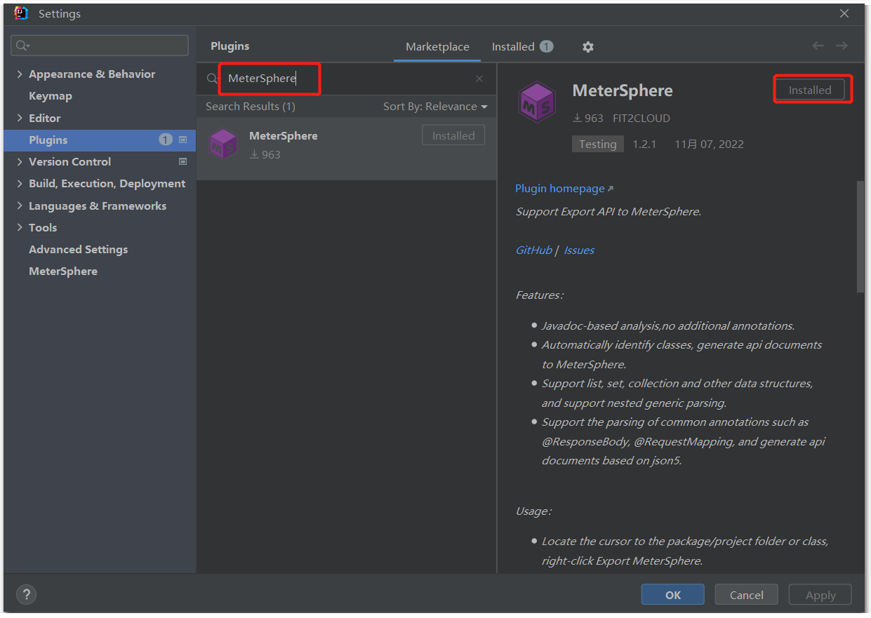
Task: Navigate back with the left arrow
Action: tap(818, 46)
